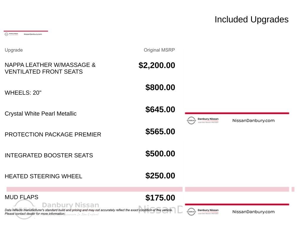Viewport: 301px width, 226px height.
Task: Select the Nappa Leather w/Massage upgrade row
Action: [x=50, y=68]
